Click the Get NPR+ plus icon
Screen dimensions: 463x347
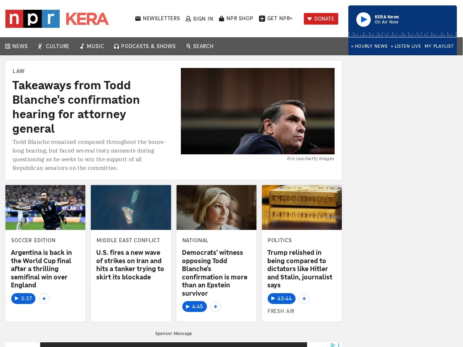[x=262, y=18]
